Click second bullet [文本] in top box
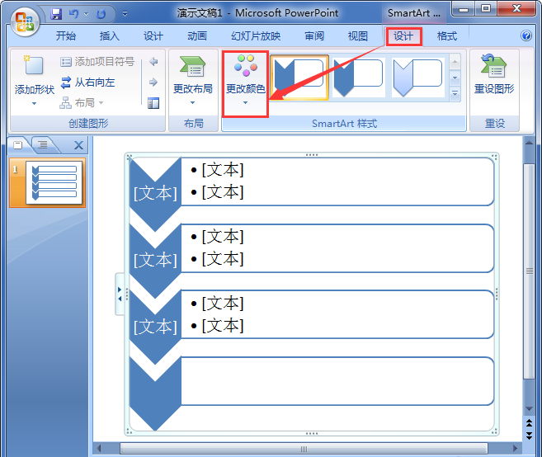The height and width of the screenshot is (457, 542). point(223,192)
